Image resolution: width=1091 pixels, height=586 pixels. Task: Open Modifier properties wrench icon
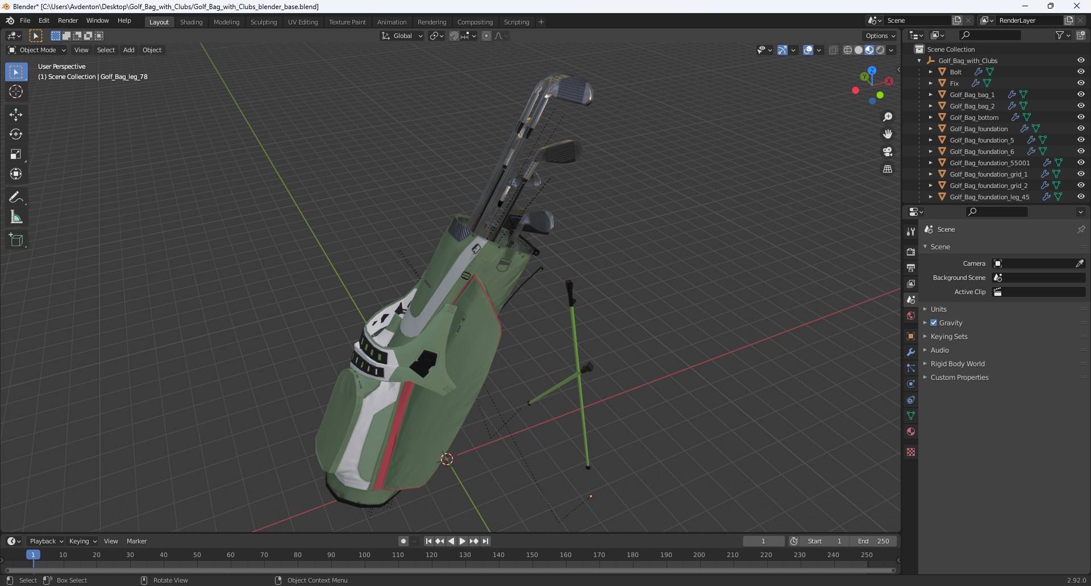911,352
